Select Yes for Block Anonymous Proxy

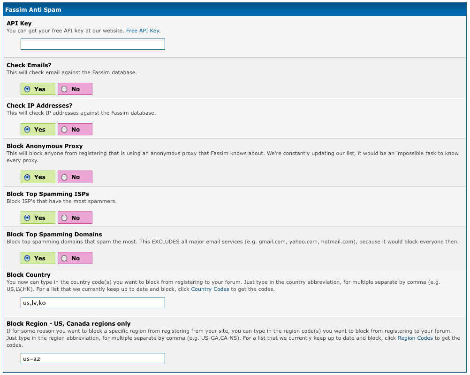click(x=27, y=177)
